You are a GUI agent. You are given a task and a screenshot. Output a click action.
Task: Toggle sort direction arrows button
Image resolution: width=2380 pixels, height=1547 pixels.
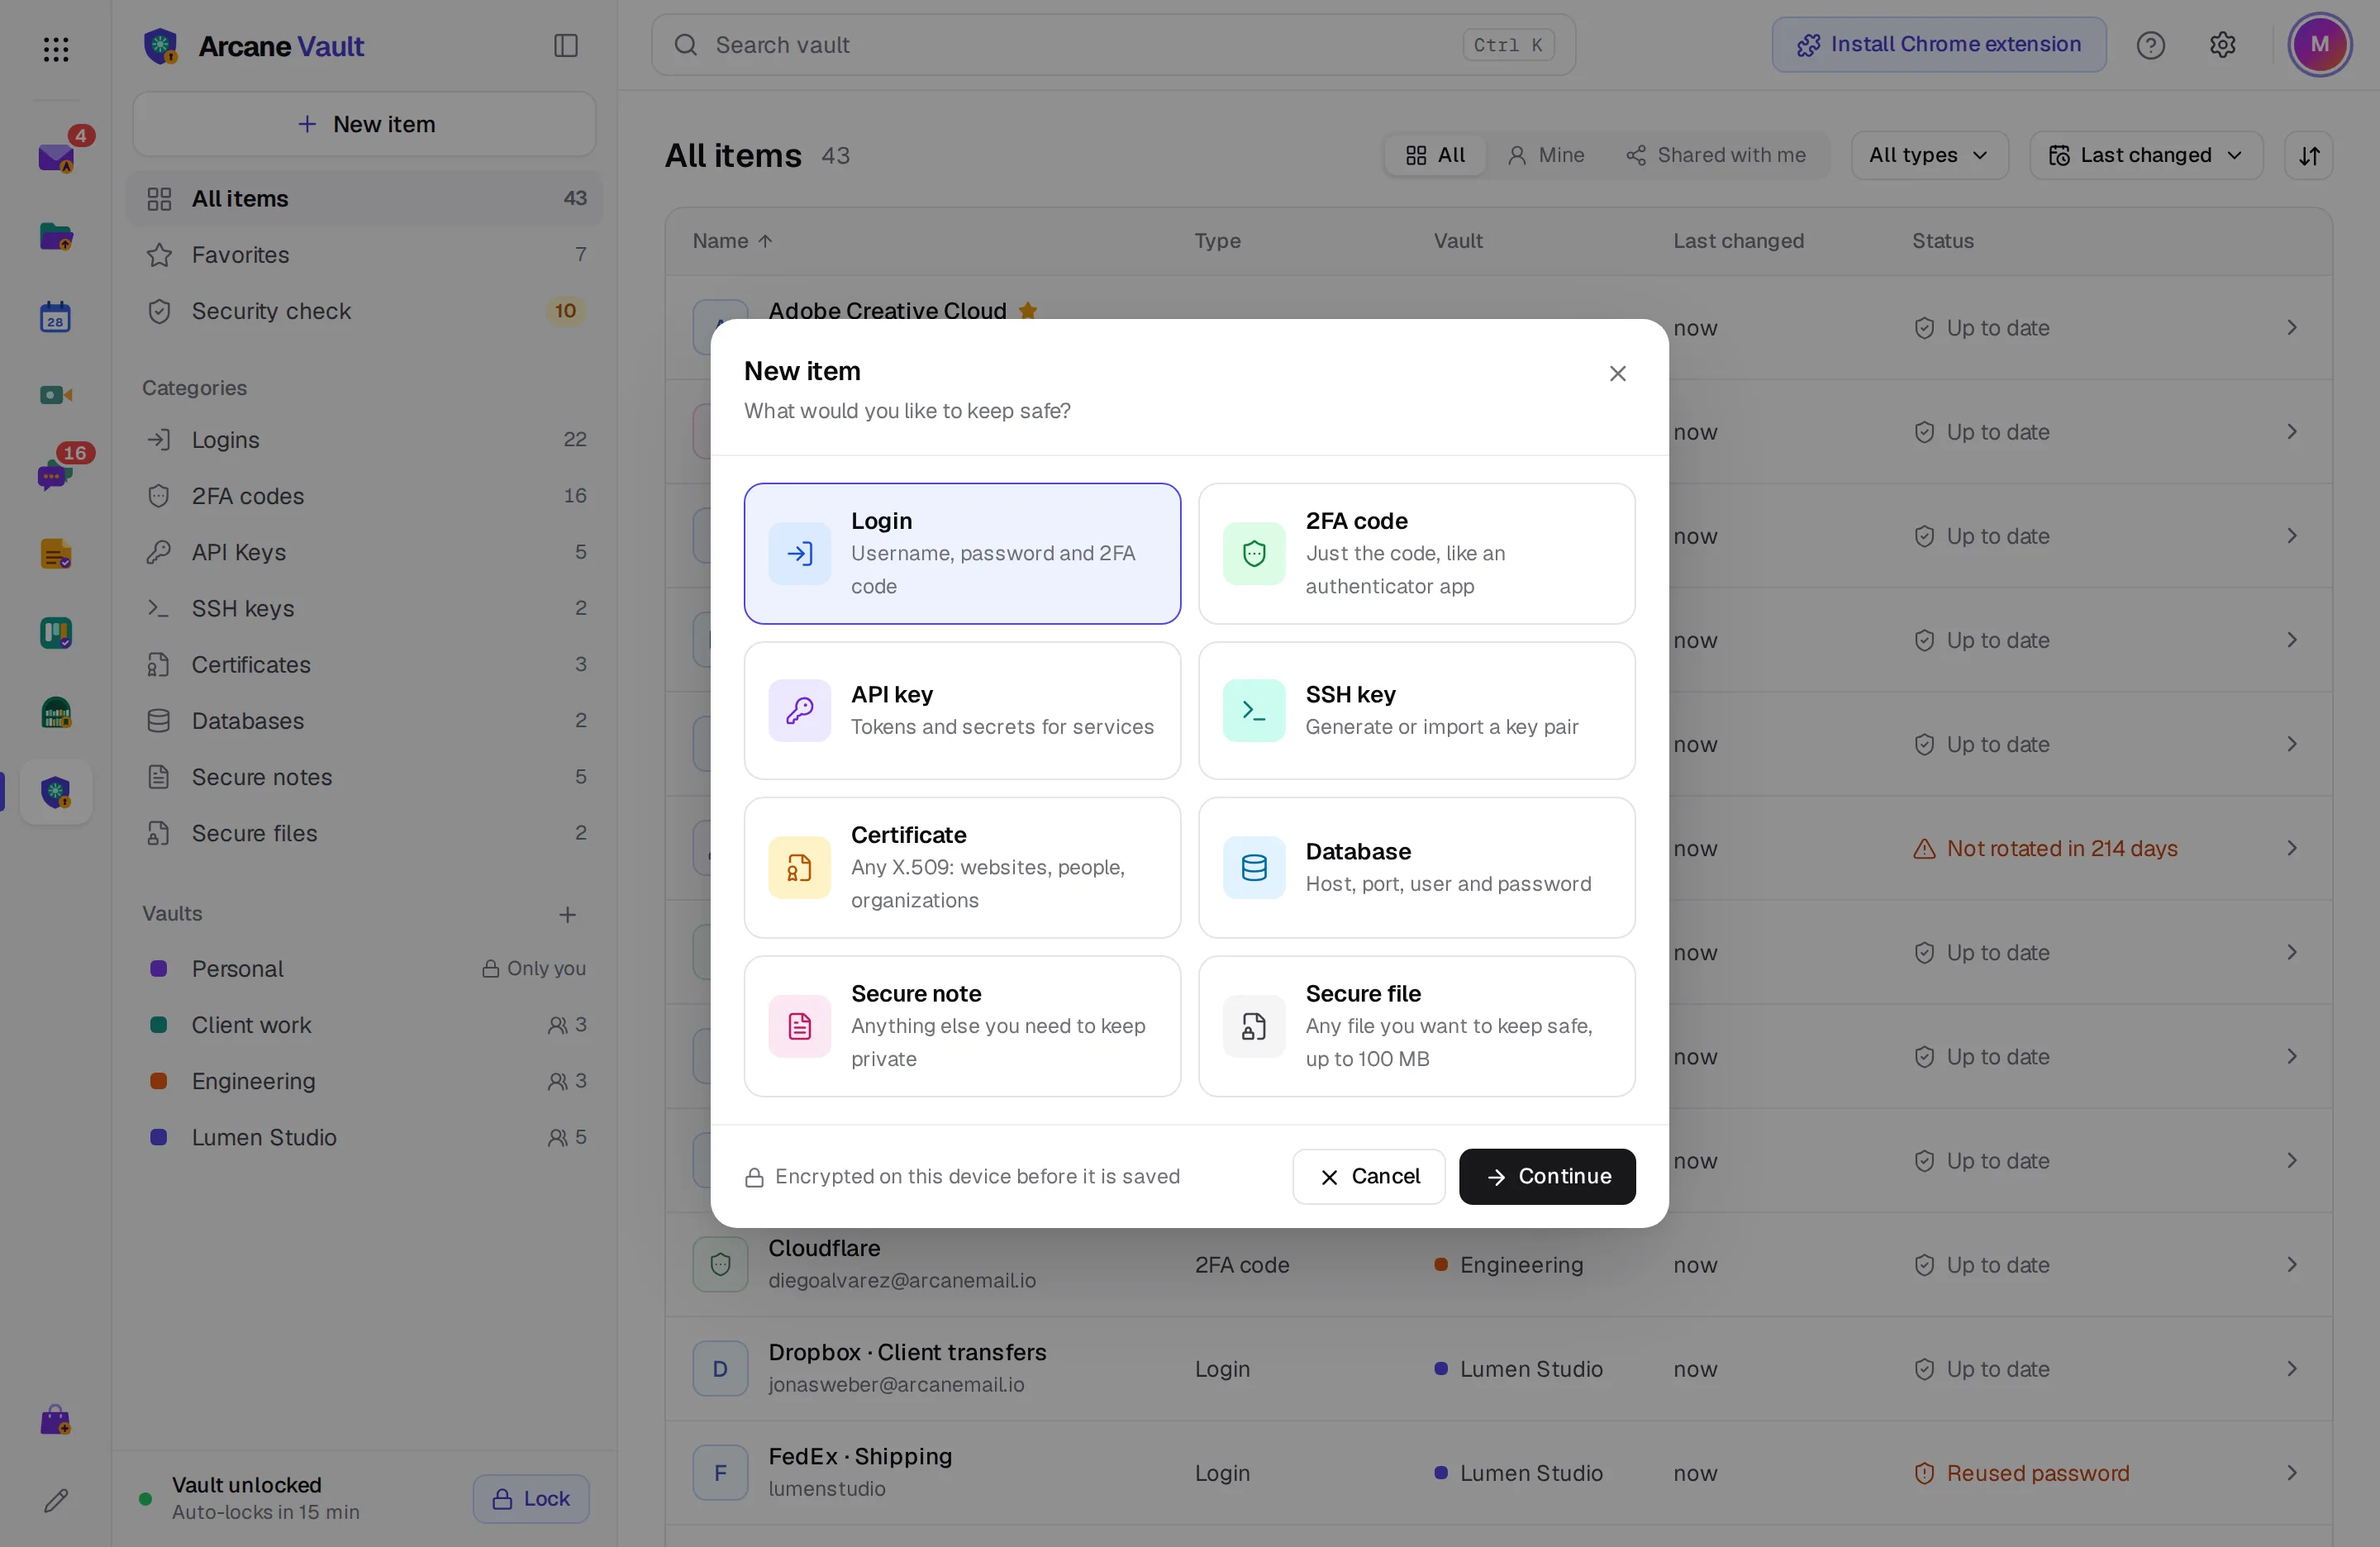pos(2309,155)
